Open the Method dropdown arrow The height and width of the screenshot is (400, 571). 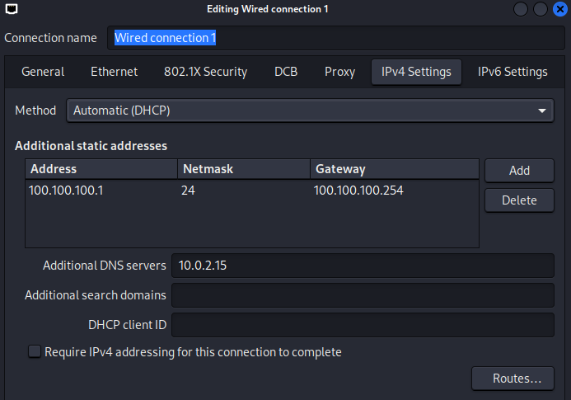[x=542, y=111]
